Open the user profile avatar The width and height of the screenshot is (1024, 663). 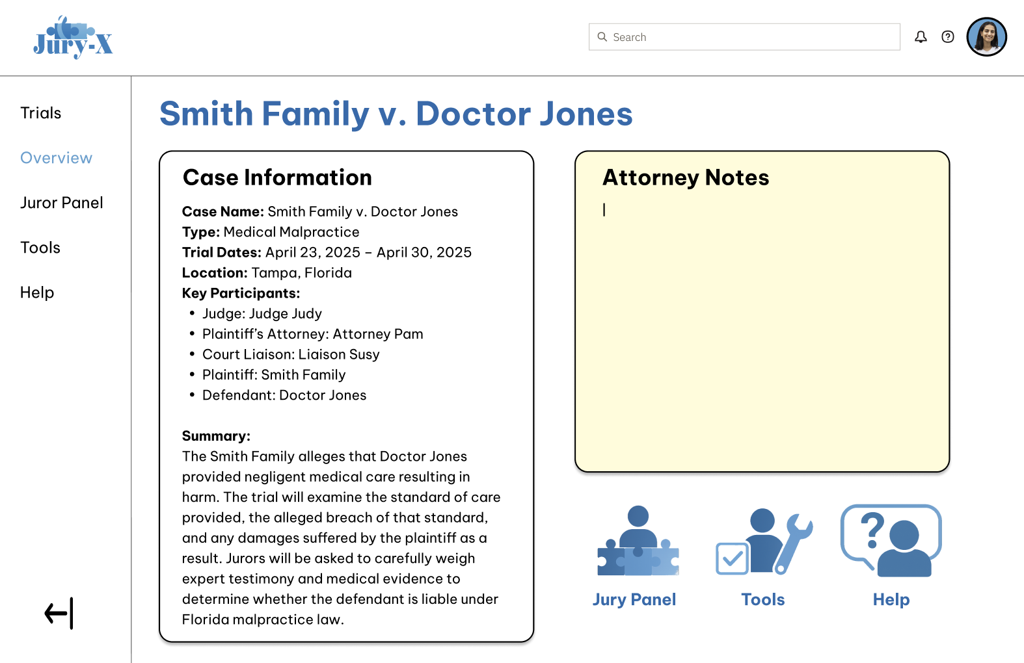(x=986, y=37)
